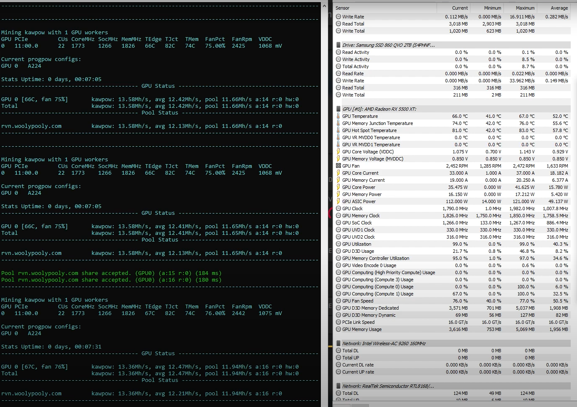The width and height of the screenshot is (577, 407).
Task: Click the GPU Hot Spot Temperature icon
Action: click(x=338, y=130)
